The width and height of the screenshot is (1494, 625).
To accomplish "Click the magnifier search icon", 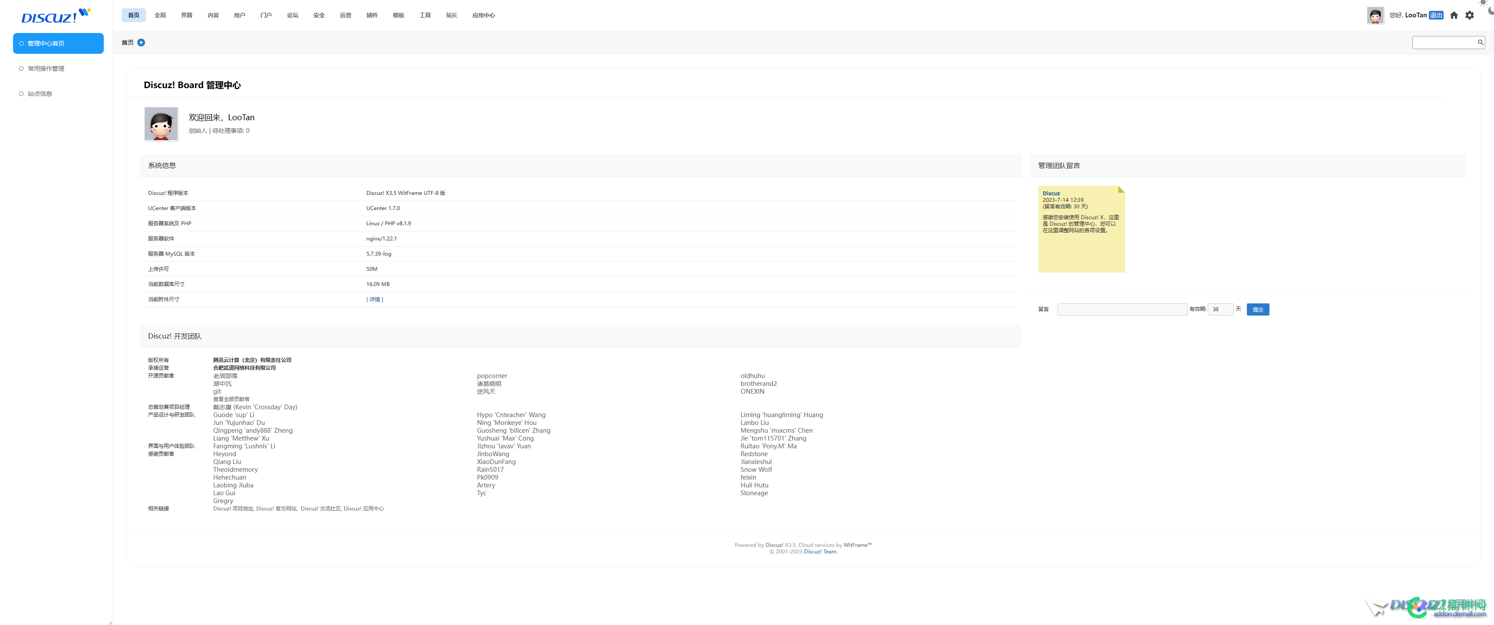I will (x=1480, y=43).
